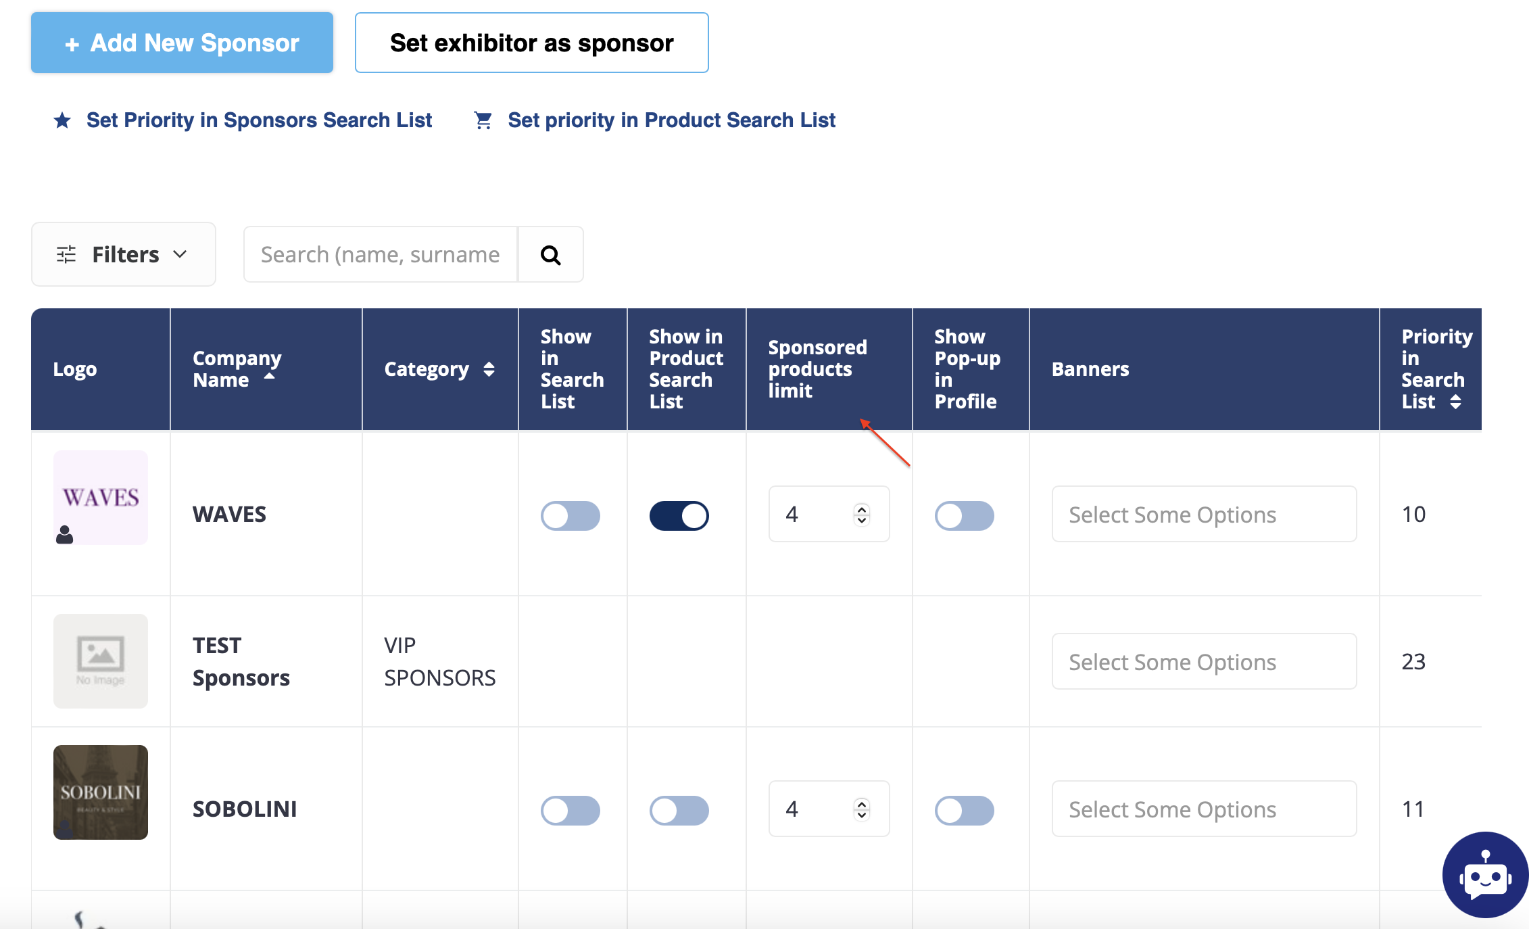Click the search magnifier icon button
Image resolution: width=1529 pixels, height=929 pixels.
pyautogui.click(x=550, y=255)
